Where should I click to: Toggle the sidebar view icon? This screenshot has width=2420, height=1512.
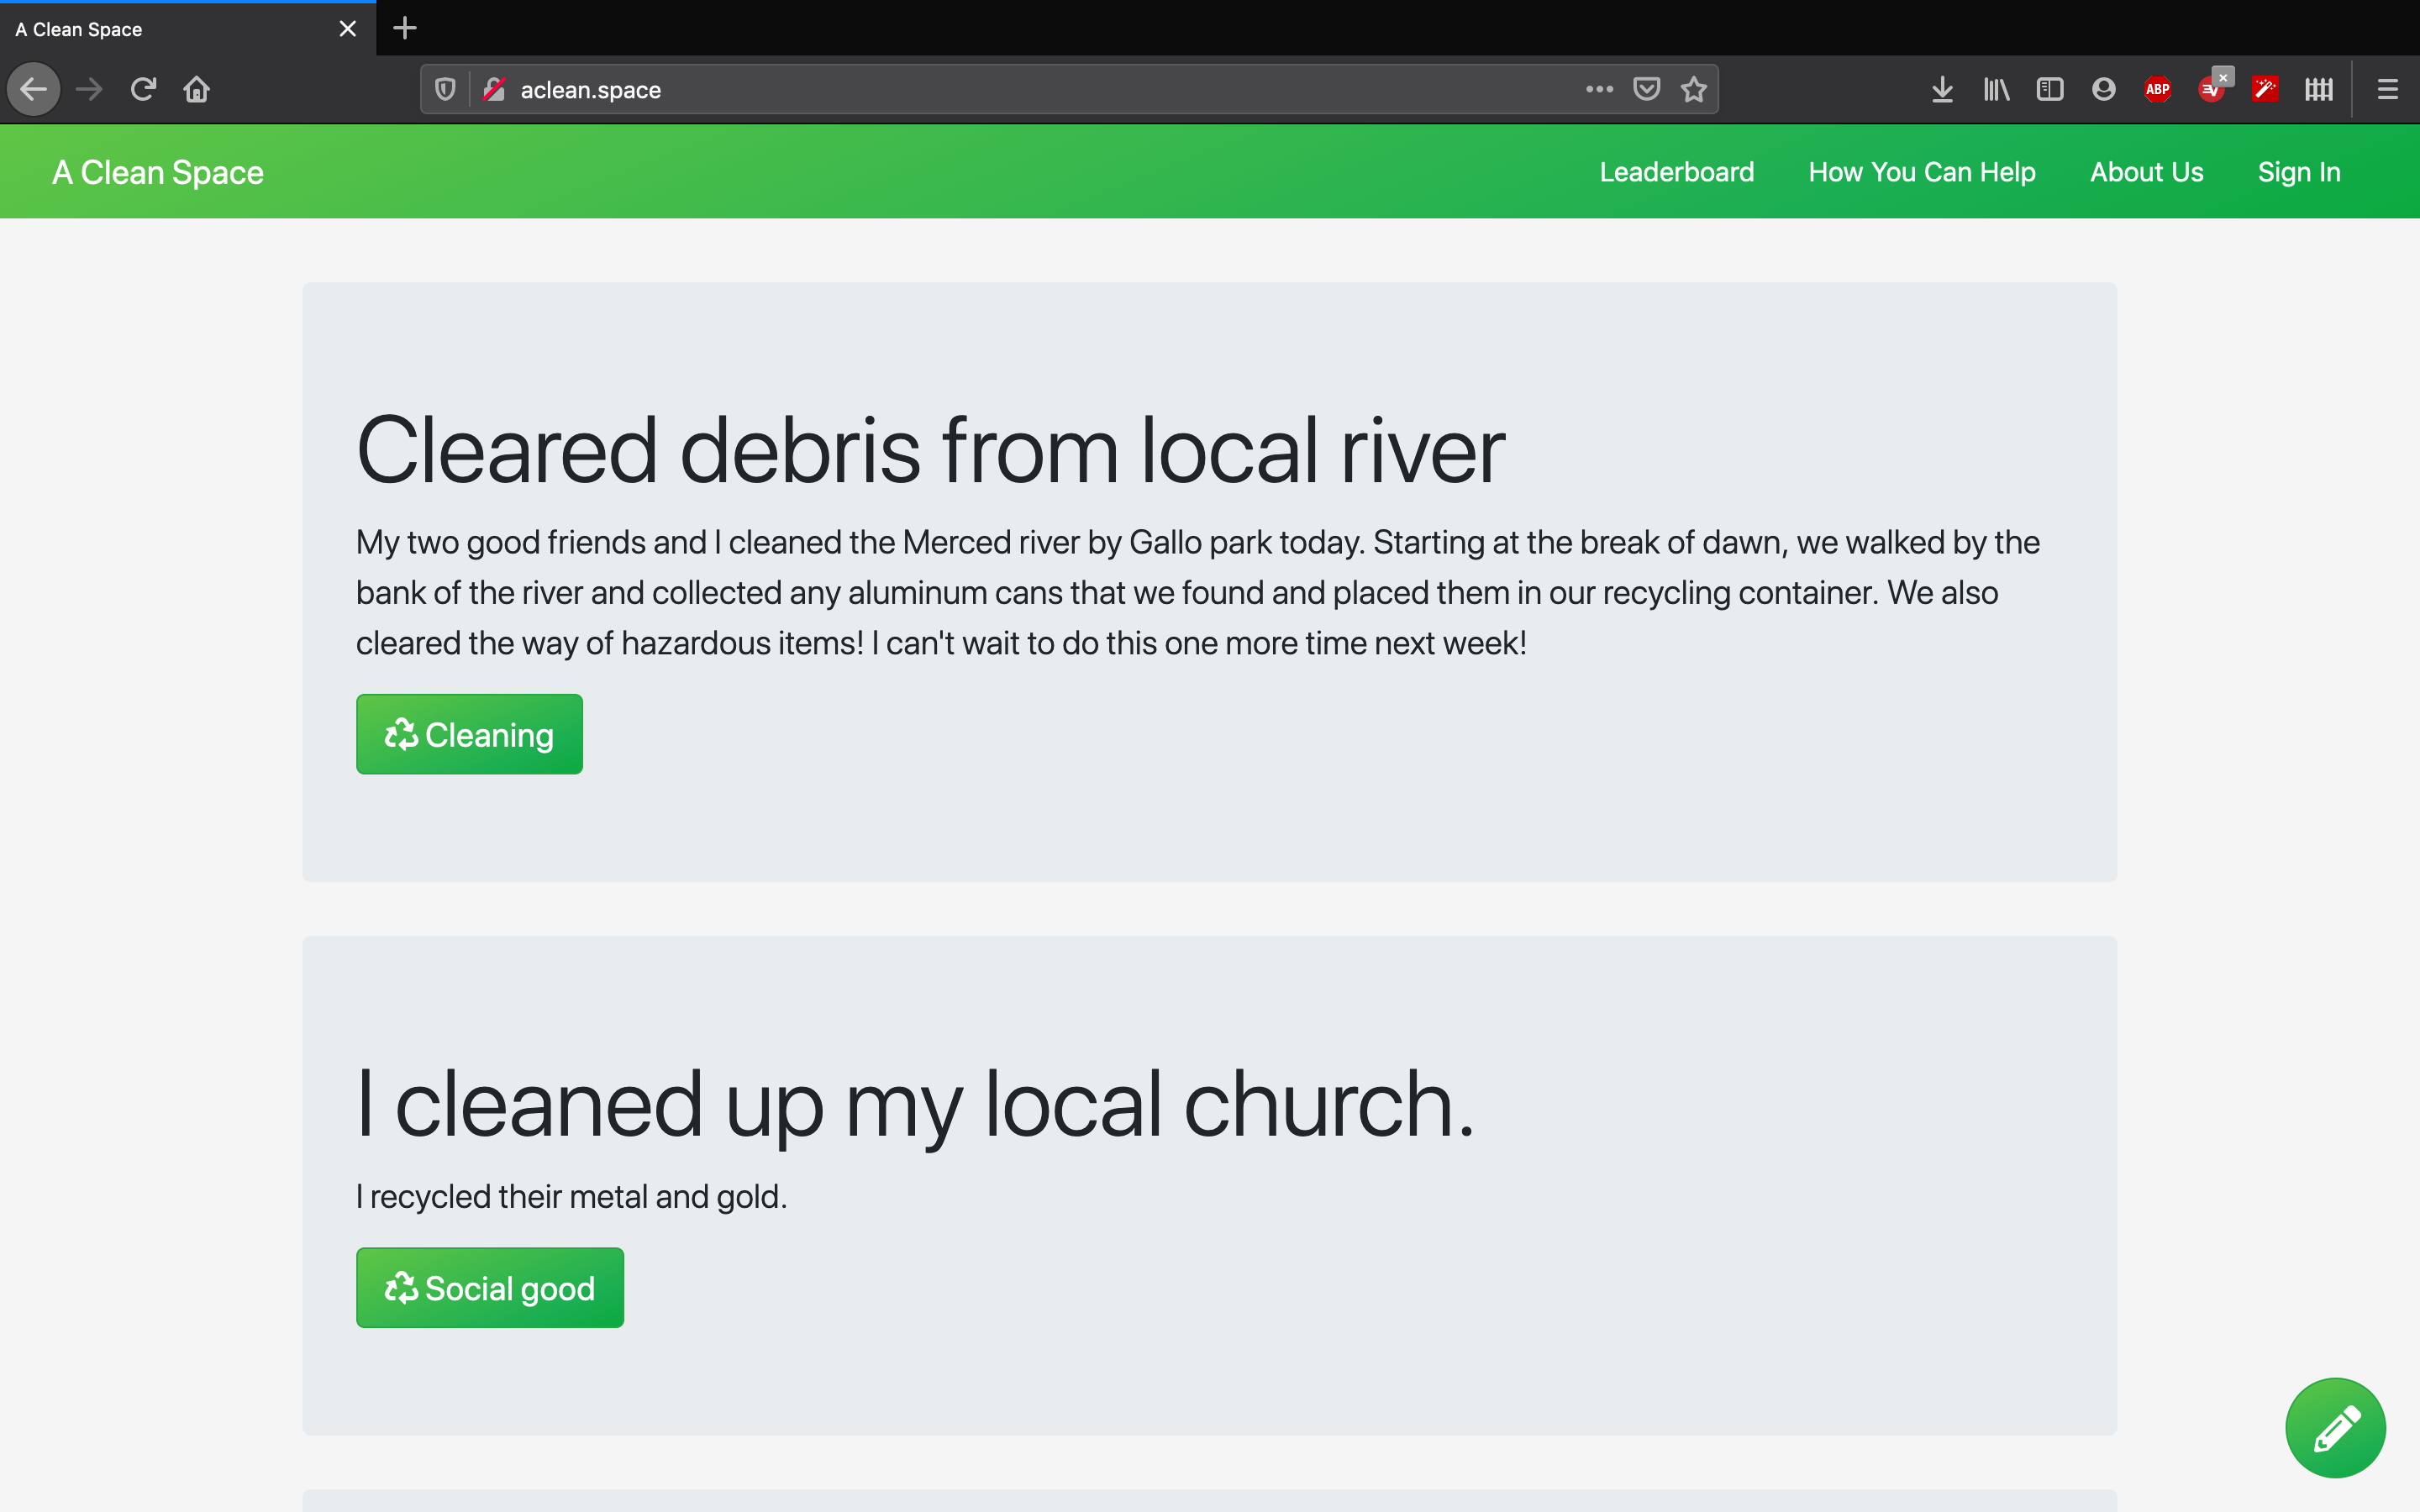click(2049, 90)
